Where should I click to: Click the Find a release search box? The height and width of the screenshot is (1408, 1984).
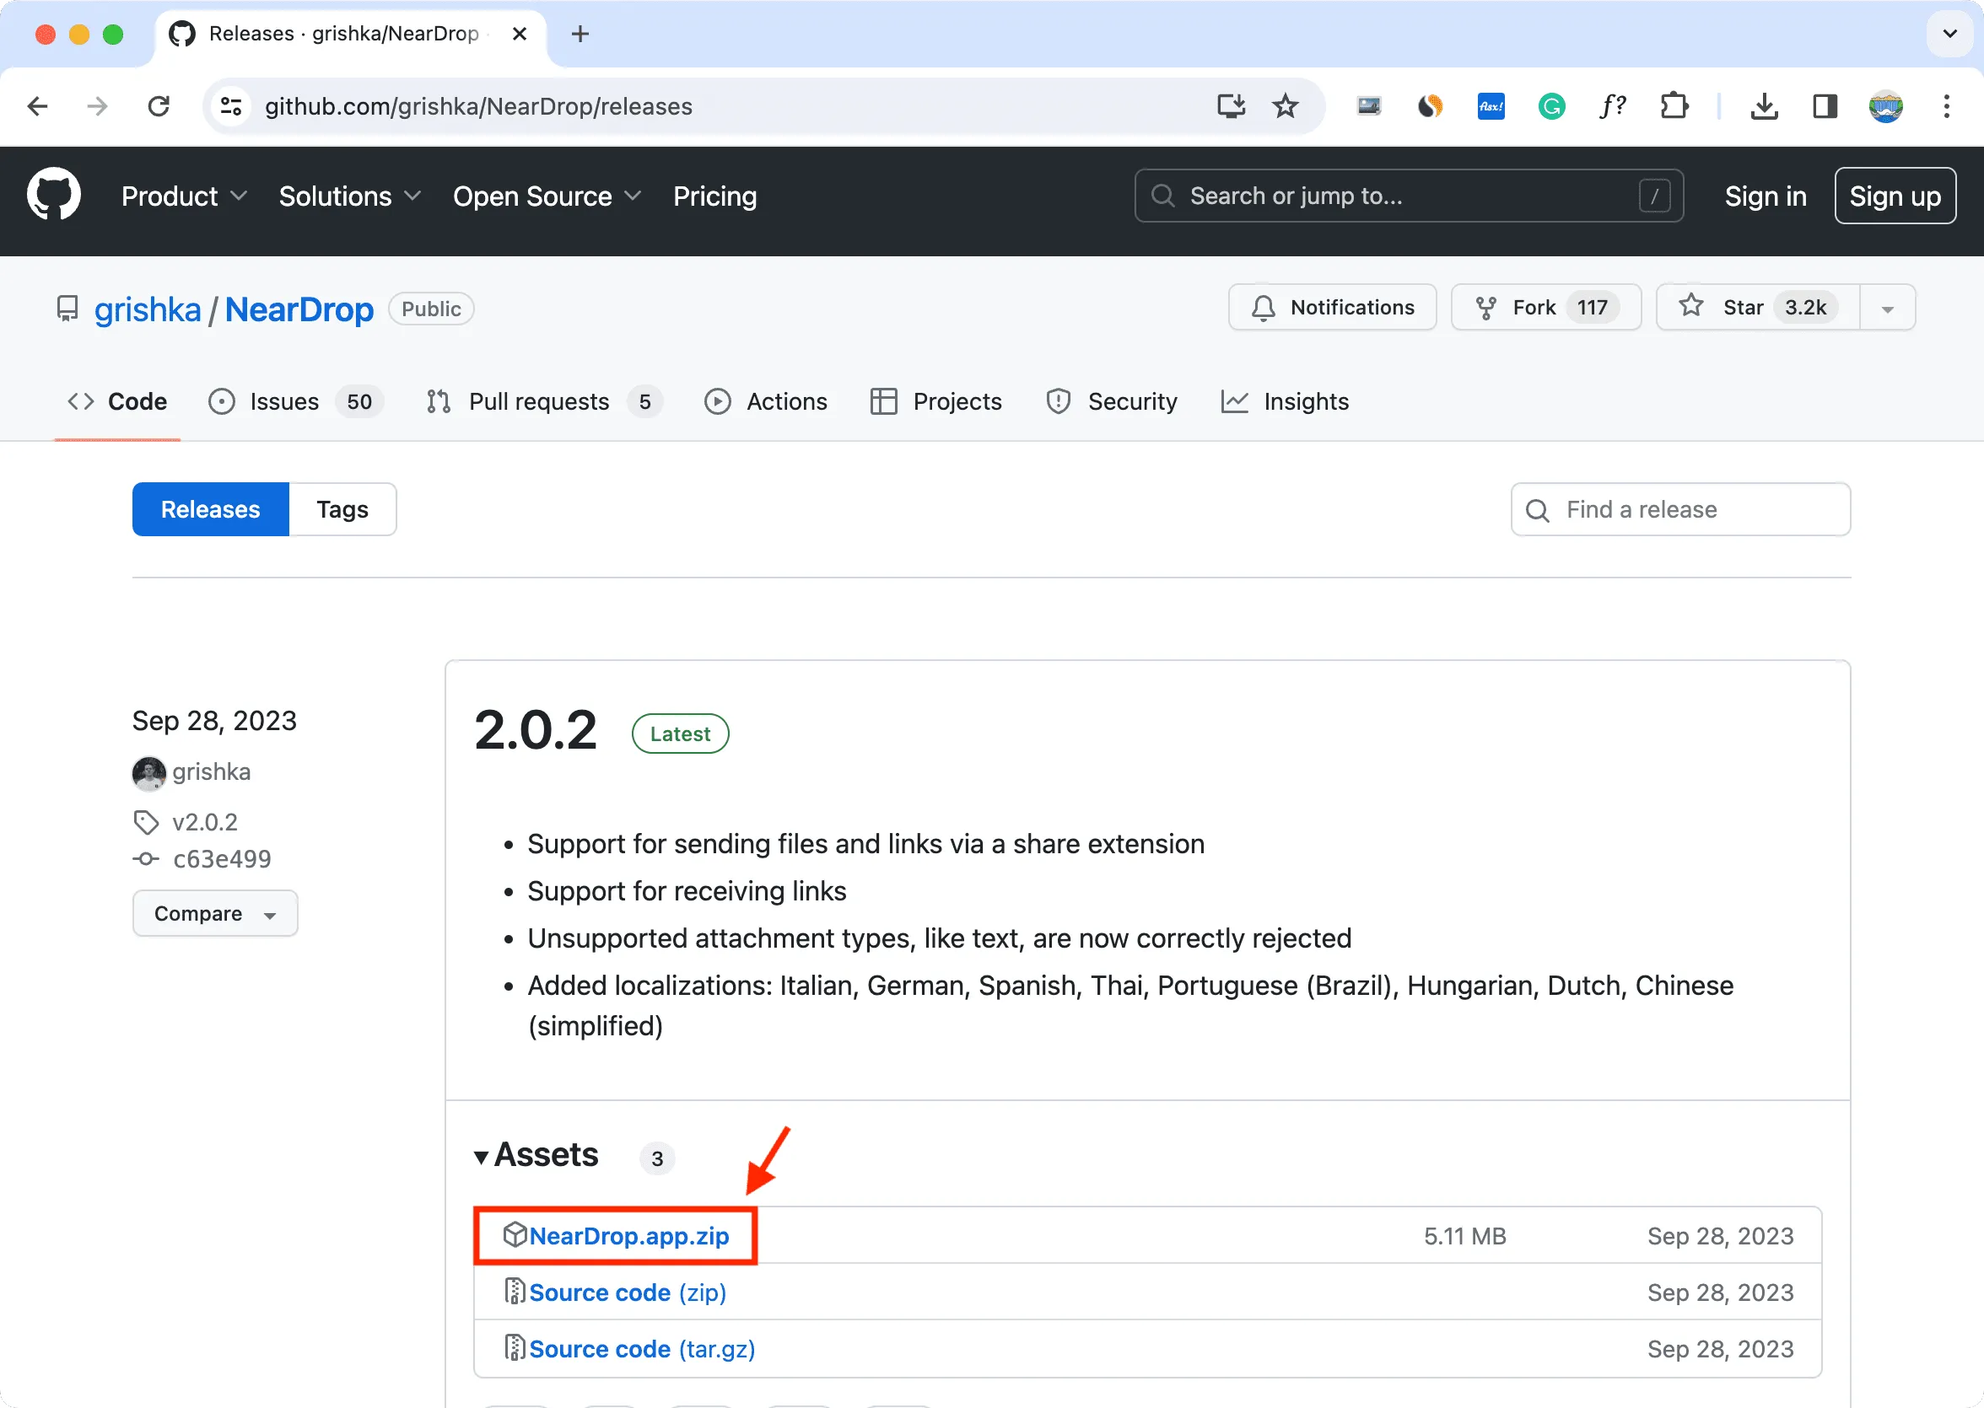pos(1680,509)
